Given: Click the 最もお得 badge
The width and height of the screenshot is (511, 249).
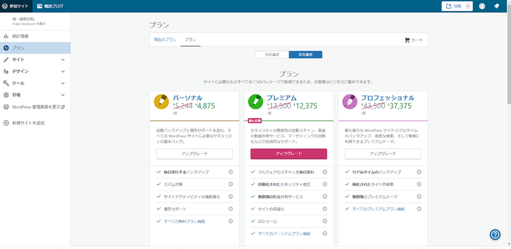Looking at the screenshot, I should (x=255, y=121).
